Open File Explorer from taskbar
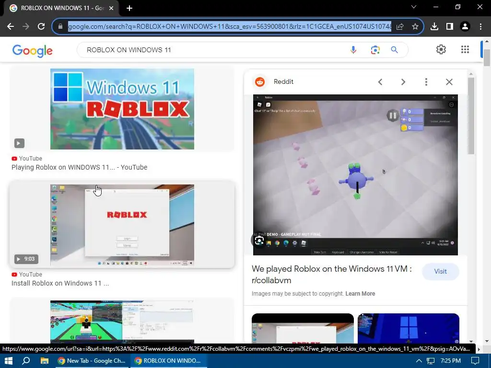The width and height of the screenshot is (491, 368). [x=45, y=361]
